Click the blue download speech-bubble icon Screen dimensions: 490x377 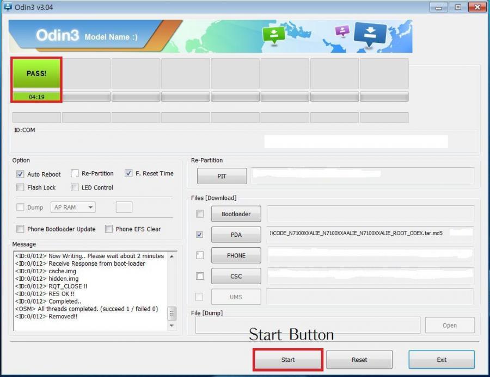click(x=370, y=34)
